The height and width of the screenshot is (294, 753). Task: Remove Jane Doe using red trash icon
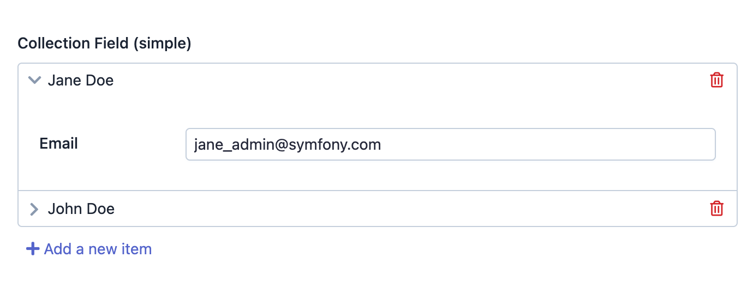(x=716, y=81)
